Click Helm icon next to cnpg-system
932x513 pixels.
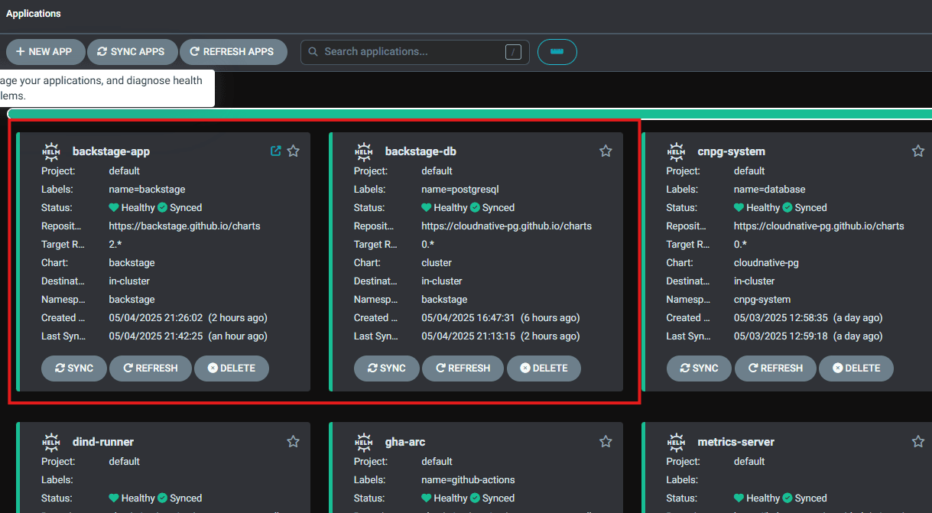pos(677,151)
